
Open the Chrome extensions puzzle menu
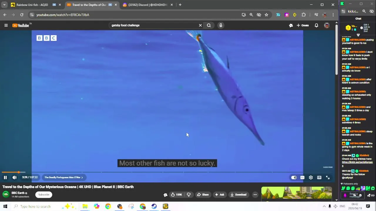304,15
